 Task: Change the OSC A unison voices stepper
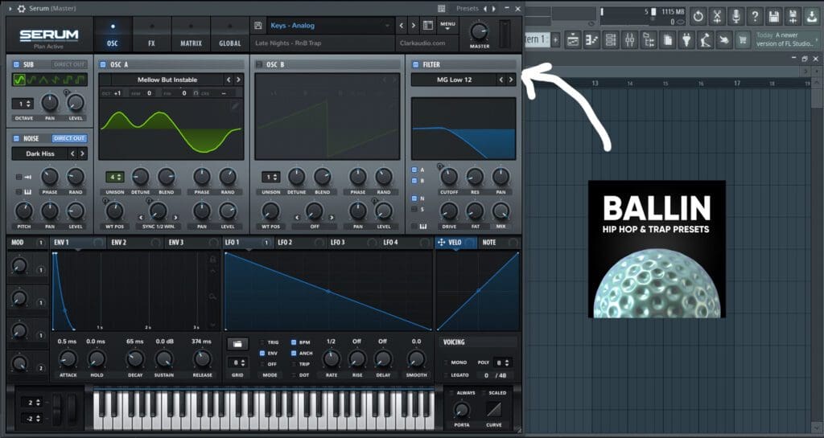(x=114, y=177)
